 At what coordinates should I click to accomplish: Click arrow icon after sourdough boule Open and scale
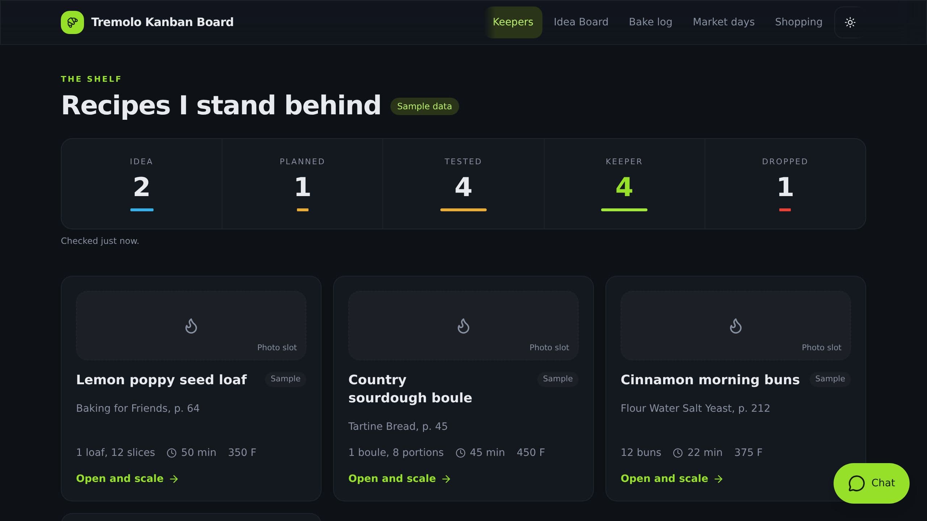(x=446, y=479)
